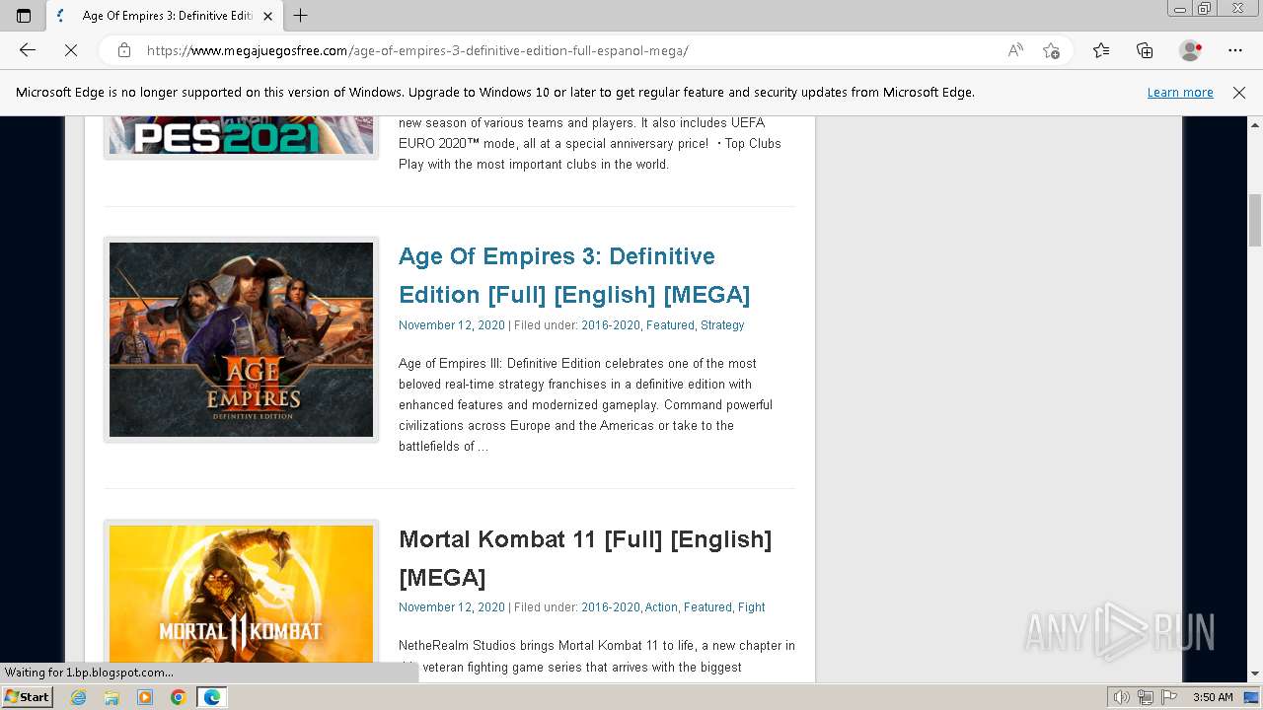Image resolution: width=1263 pixels, height=710 pixels.
Task: Open the Windows Start menu
Action: [28, 697]
